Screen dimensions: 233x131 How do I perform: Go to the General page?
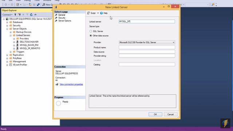pyautogui.click(x=62, y=15)
